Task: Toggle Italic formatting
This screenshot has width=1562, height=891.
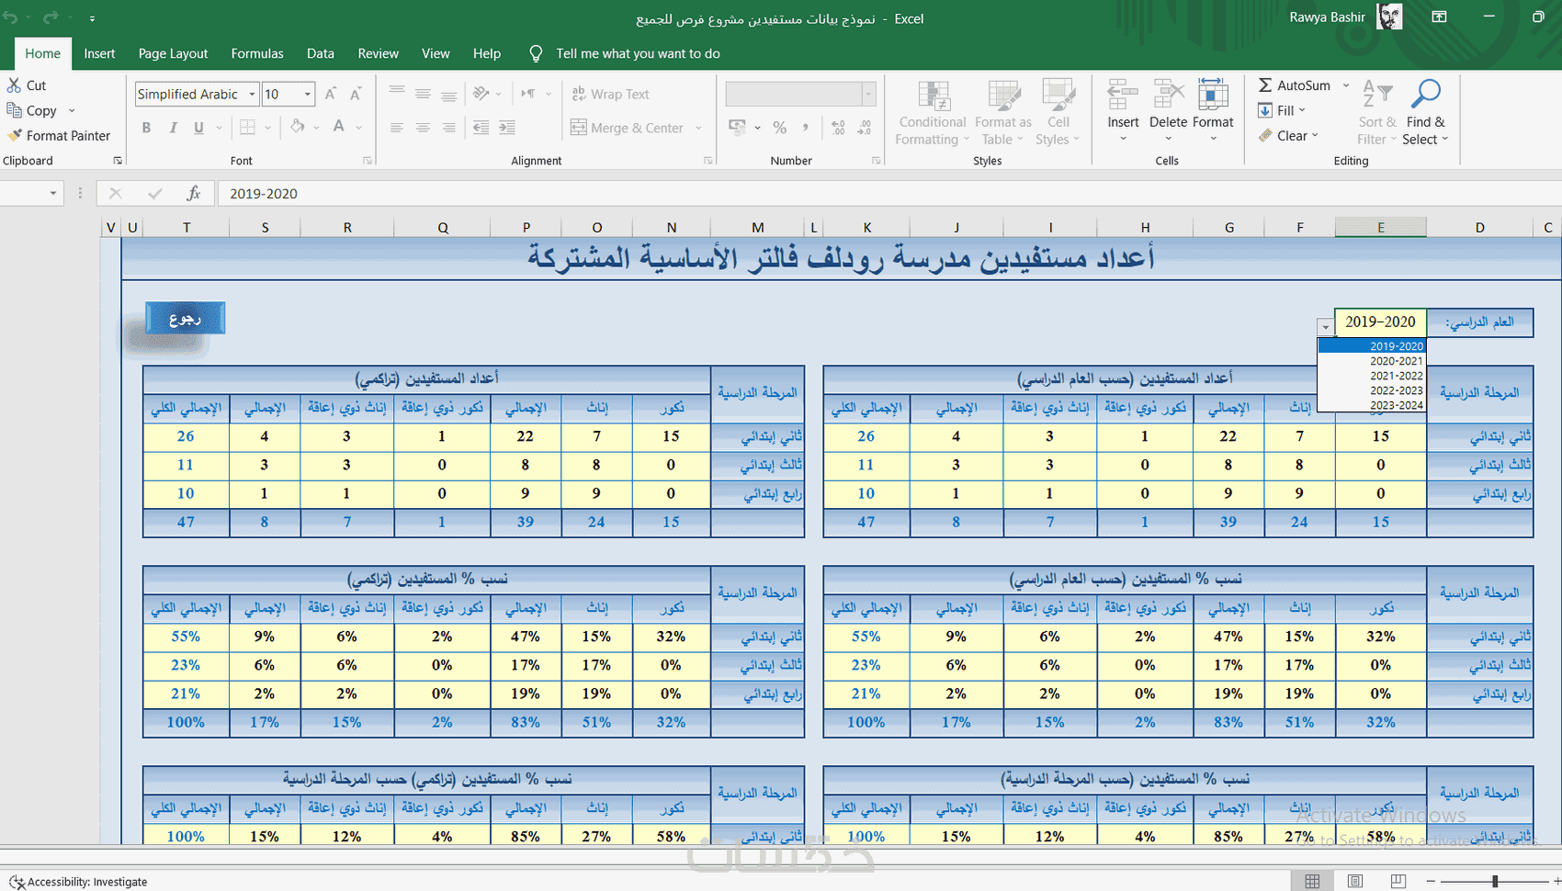Action: [173, 128]
